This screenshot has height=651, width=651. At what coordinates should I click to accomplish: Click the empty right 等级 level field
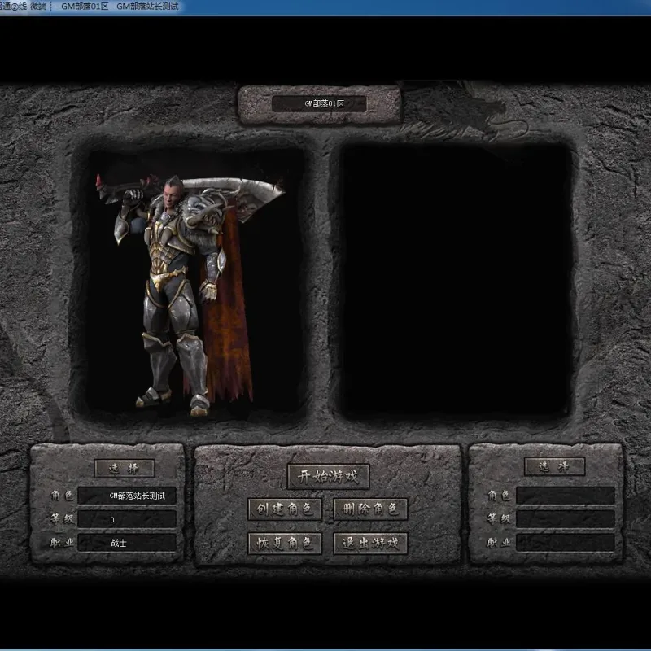(x=565, y=519)
